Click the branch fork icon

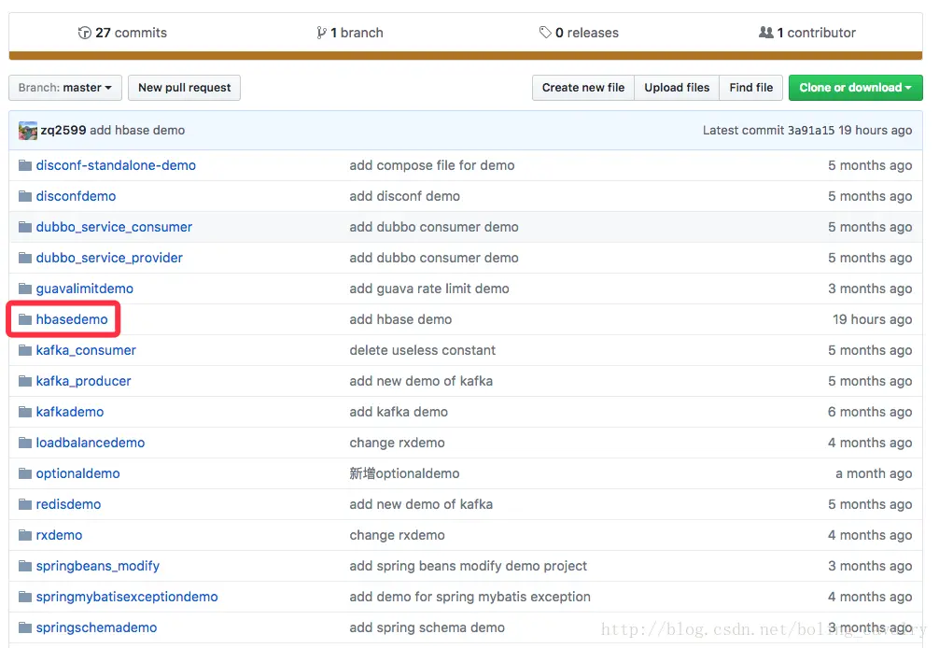tap(322, 33)
